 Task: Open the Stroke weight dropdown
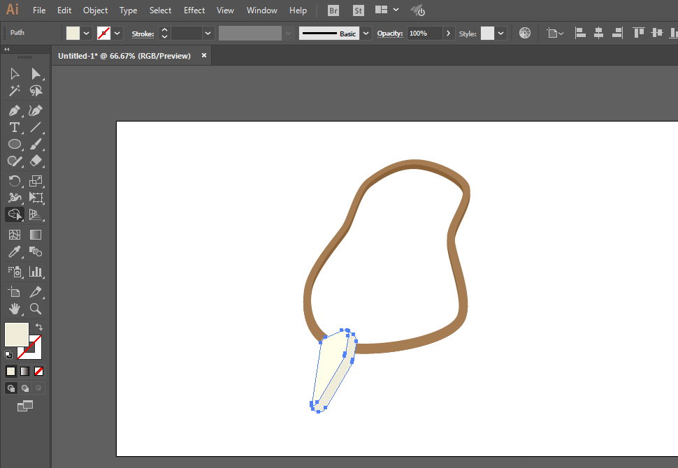[x=208, y=34]
